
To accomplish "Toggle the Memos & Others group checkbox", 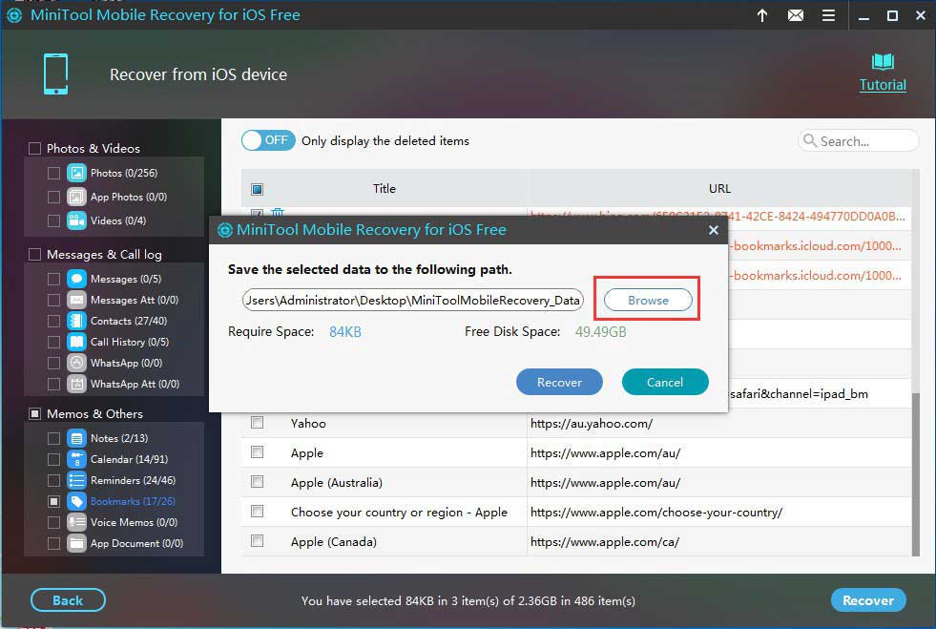I will (x=34, y=413).
